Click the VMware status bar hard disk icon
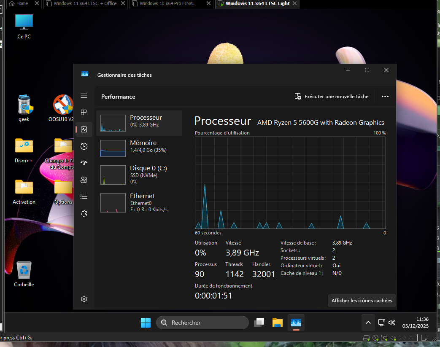Image resolution: width=440 pixels, height=347 pixels. [367, 338]
